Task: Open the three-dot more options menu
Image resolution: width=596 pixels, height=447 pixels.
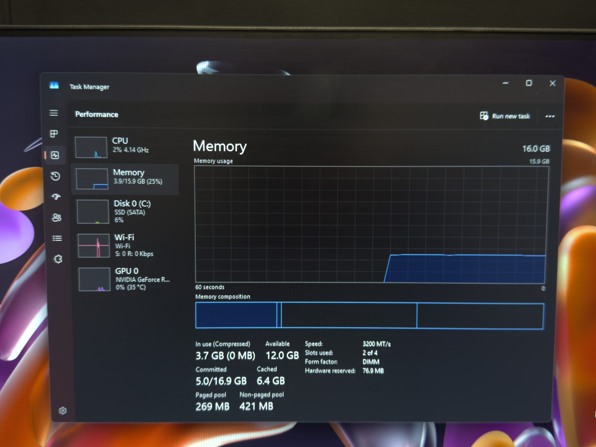Action: (x=550, y=116)
